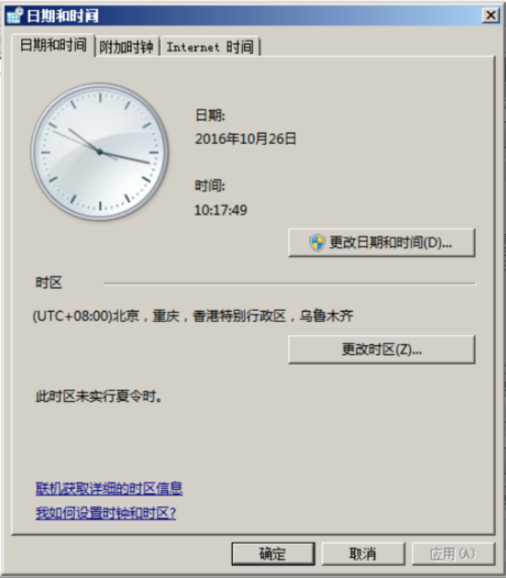Confirm with the 确定 button

(x=273, y=553)
